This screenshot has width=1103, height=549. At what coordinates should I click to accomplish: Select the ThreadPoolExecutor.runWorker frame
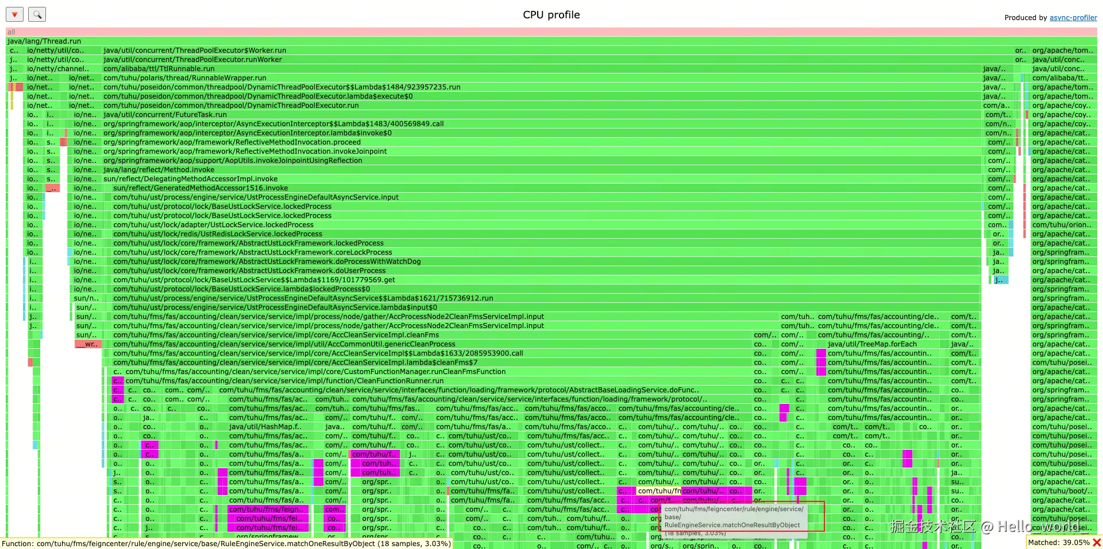[x=557, y=60]
